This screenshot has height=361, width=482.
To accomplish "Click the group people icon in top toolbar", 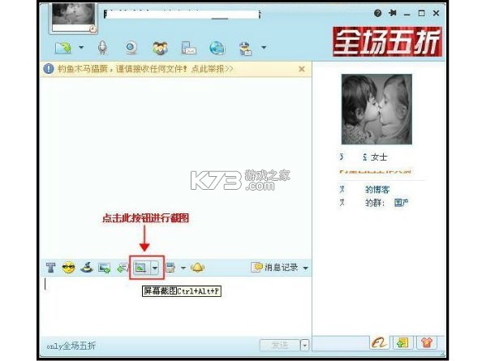I will (160, 48).
